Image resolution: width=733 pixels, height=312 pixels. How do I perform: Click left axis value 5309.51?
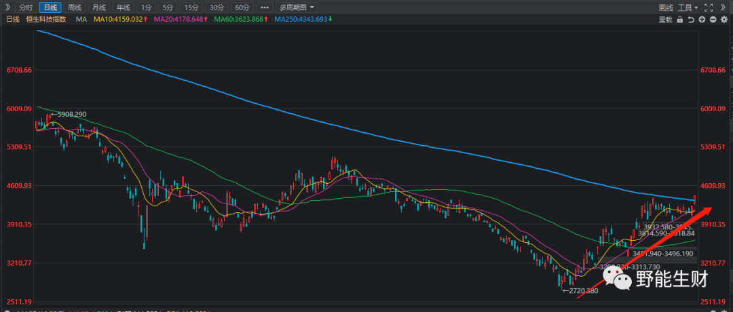tap(19, 147)
